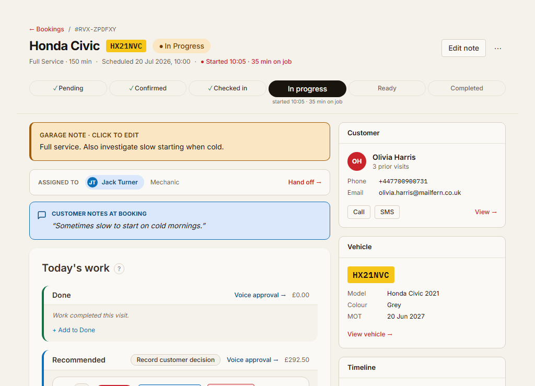The width and height of the screenshot is (535, 386).
Task: Open Voice approval in Done section
Action: tap(260, 295)
